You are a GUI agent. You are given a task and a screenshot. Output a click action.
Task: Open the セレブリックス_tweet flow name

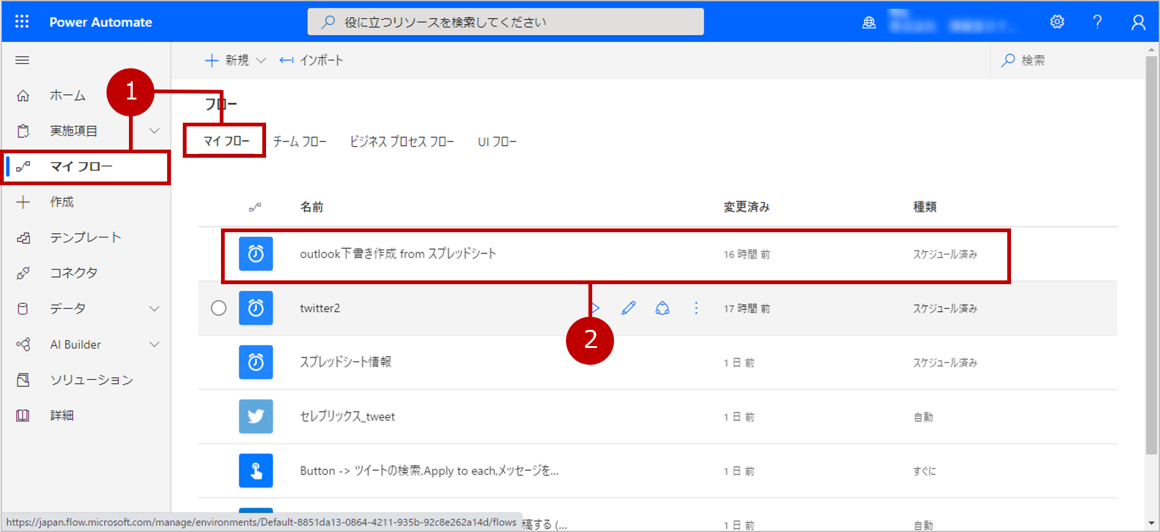click(347, 416)
